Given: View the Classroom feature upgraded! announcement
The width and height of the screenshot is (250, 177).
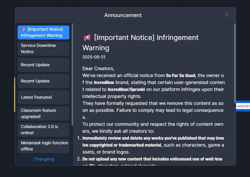Looking at the screenshot, I should [x=43, y=114].
